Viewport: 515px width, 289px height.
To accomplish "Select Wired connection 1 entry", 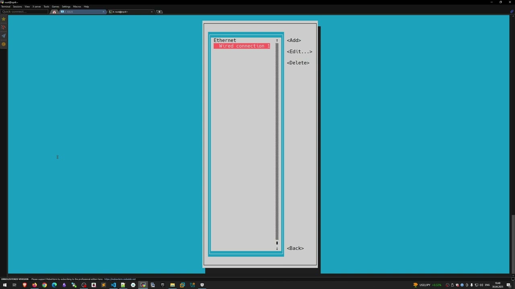I will click(242, 46).
